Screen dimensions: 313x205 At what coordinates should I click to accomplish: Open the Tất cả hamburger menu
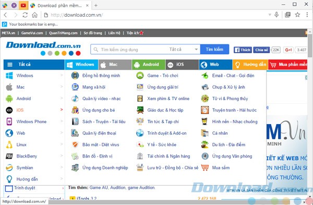[x=34, y=65]
